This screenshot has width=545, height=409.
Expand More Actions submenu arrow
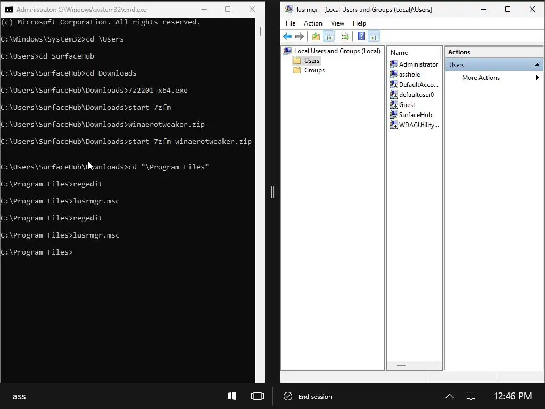tap(538, 78)
